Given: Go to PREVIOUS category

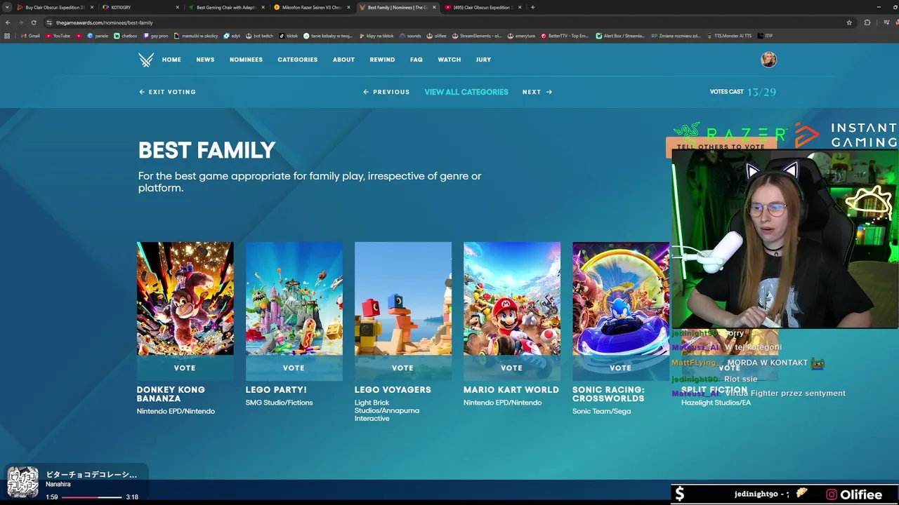Looking at the screenshot, I should (x=386, y=92).
